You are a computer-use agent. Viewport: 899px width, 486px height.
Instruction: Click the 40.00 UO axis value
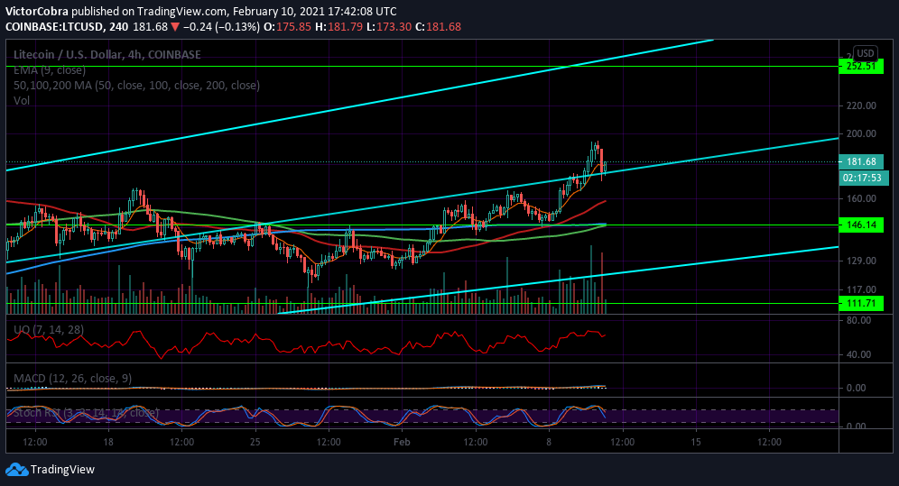(x=859, y=354)
